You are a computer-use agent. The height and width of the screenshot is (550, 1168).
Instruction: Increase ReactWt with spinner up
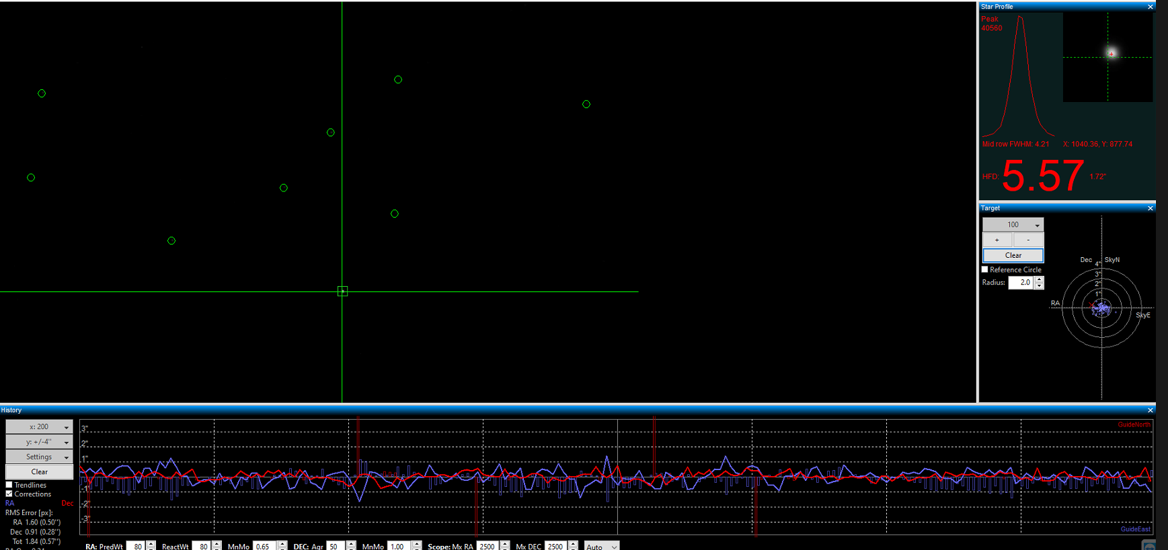[x=217, y=544]
